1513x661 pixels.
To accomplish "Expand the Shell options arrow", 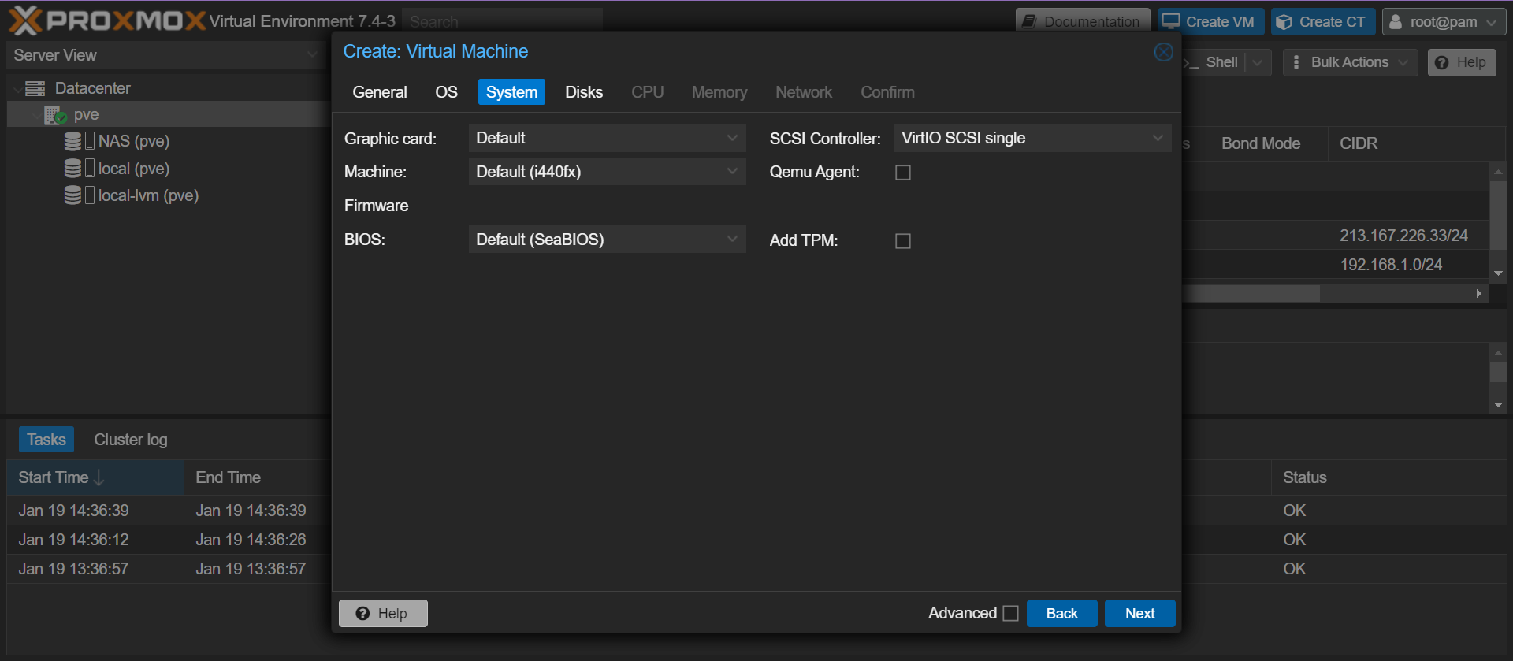I will pyautogui.click(x=1258, y=62).
